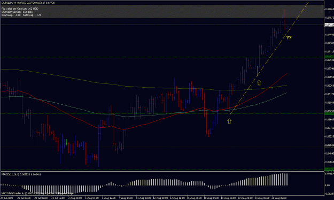The image size is (334, 200).
Task: Click the '19 Aug 12:00' time label
Action: pyautogui.click(x=228, y=198)
